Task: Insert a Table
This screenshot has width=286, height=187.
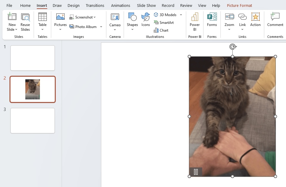Action: pyautogui.click(x=43, y=20)
